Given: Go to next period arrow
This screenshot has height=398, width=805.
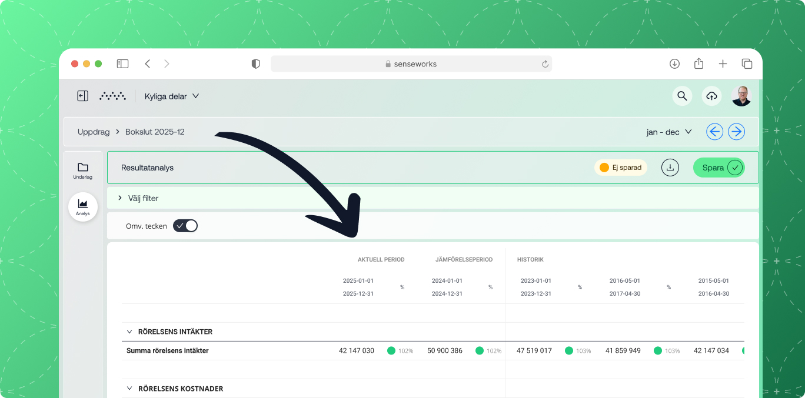Looking at the screenshot, I should [x=736, y=132].
